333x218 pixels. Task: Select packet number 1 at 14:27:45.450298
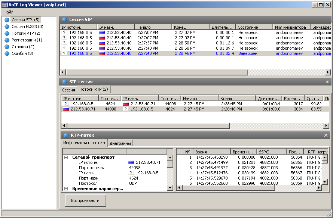tap(249, 157)
